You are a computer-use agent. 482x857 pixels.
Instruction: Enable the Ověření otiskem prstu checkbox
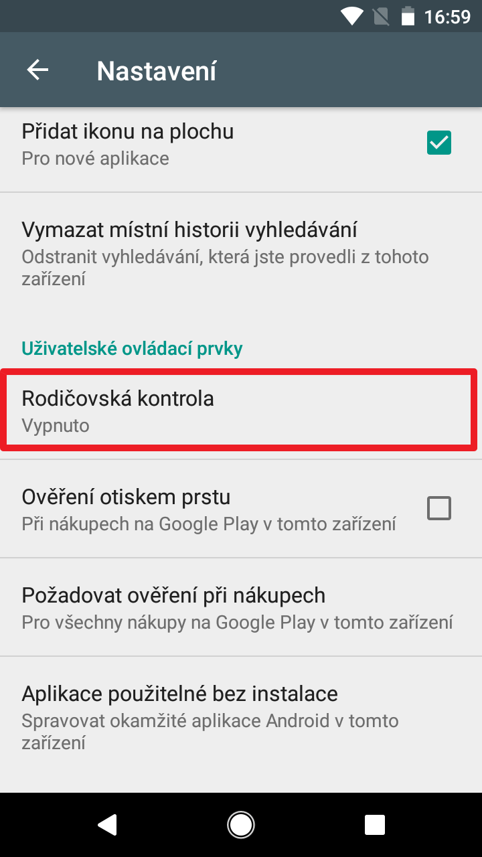[x=439, y=509]
